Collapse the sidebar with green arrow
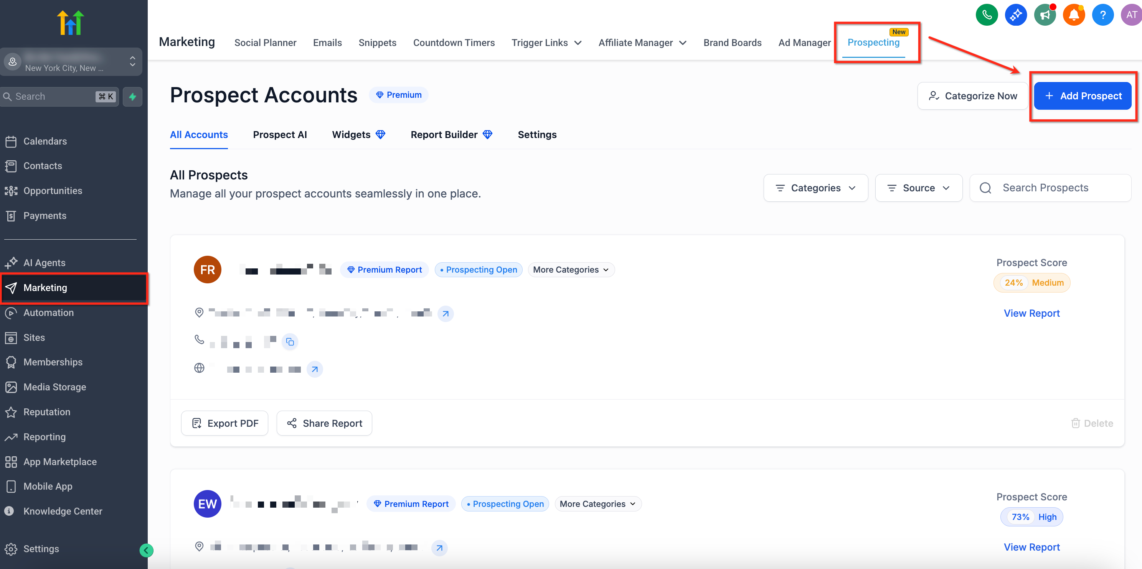Screen dimensions: 1142x569 [146, 550]
